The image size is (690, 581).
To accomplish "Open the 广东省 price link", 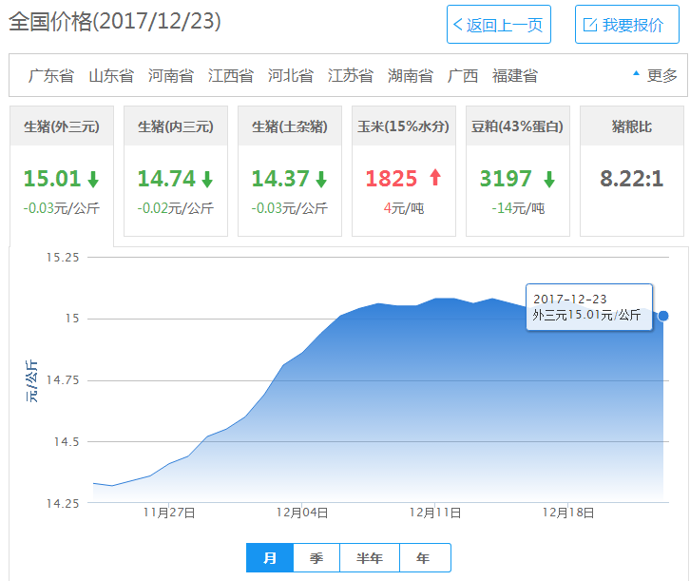I will (50, 75).
